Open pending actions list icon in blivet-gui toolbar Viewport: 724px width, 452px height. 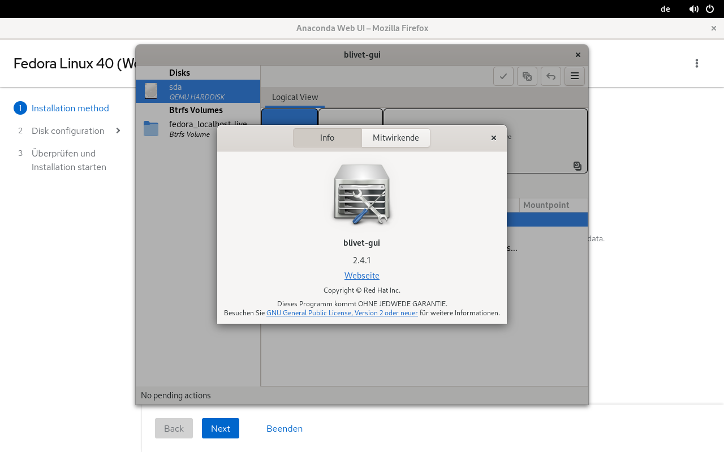click(x=527, y=76)
